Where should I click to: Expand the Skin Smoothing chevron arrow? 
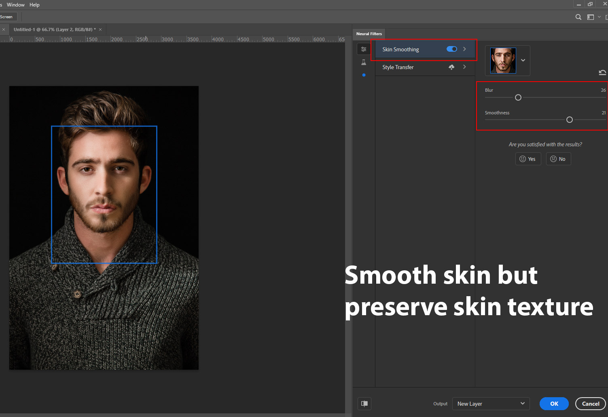click(464, 49)
